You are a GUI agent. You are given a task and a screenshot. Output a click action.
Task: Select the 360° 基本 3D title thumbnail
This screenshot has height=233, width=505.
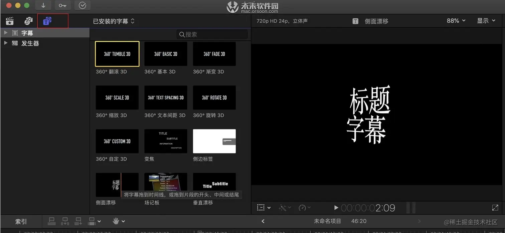click(166, 54)
